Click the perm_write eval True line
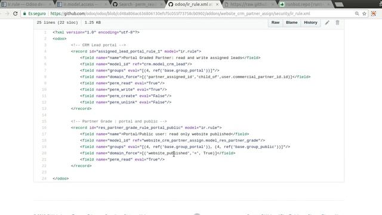The image size is (382, 215). coord(124,90)
